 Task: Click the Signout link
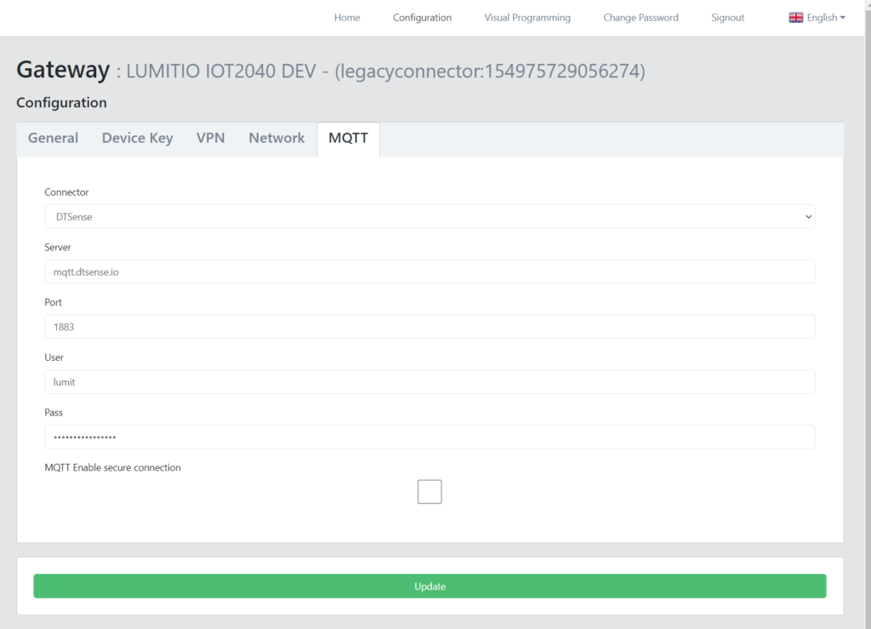point(727,18)
